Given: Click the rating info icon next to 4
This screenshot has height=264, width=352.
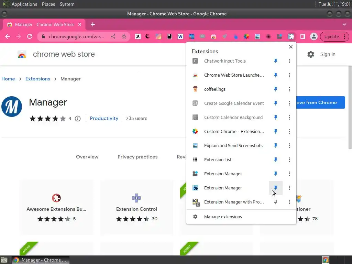Looking at the screenshot, I should (78, 119).
